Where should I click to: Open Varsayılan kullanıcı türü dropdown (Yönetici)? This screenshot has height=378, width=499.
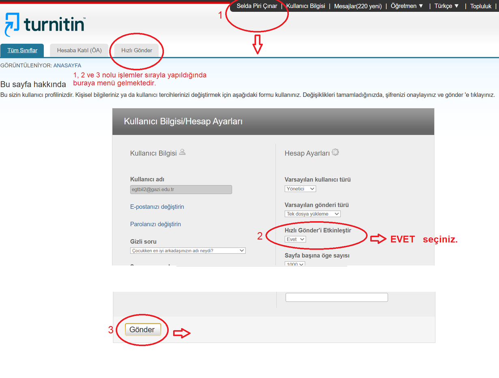tap(300, 189)
